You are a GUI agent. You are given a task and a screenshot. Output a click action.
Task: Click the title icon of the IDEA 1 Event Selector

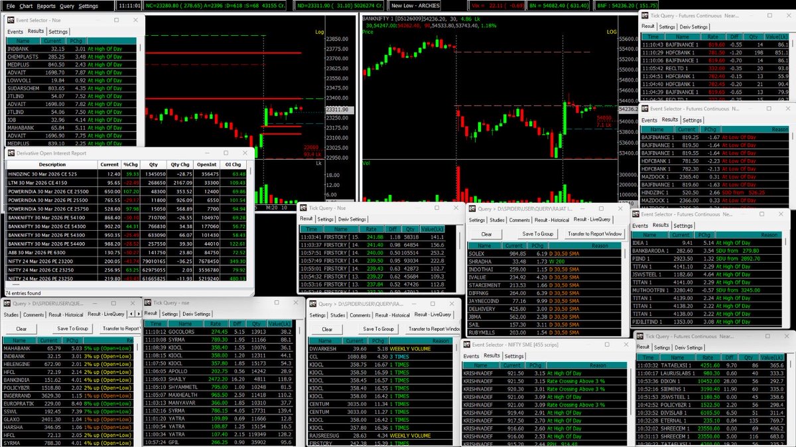click(635, 214)
